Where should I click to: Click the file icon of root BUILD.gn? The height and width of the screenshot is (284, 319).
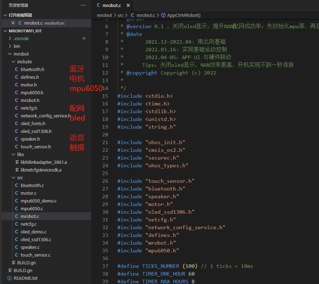[10, 270]
